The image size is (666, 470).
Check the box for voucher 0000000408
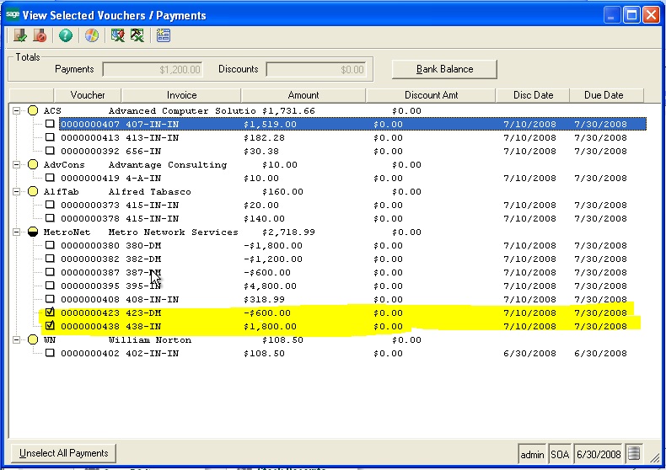coord(50,299)
